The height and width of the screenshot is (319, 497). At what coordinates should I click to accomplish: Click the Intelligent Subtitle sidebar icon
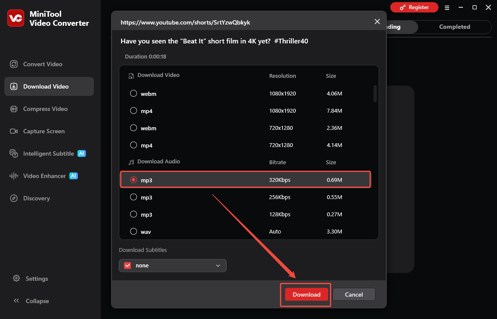pyautogui.click(x=14, y=153)
